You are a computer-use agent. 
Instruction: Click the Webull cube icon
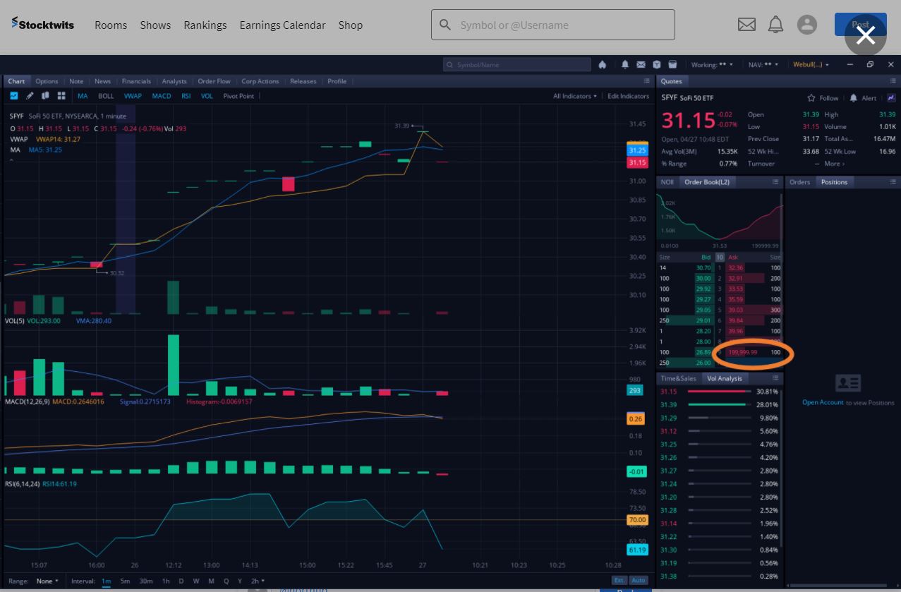tap(657, 64)
